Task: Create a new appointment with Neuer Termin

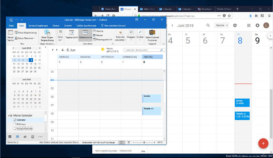Action: tap(10, 36)
